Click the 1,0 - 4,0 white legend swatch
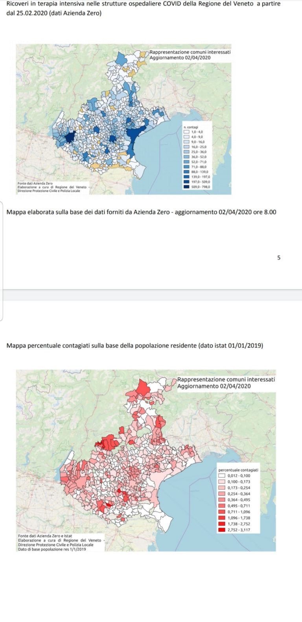The image size is (302, 622). (187, 131)
